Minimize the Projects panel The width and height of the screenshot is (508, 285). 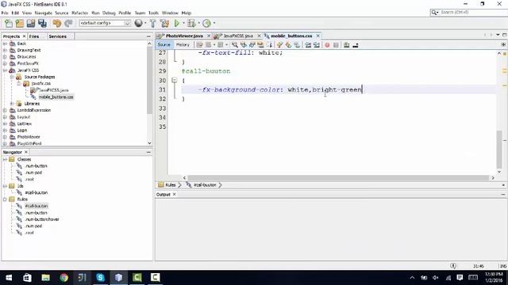pos(148,36)
